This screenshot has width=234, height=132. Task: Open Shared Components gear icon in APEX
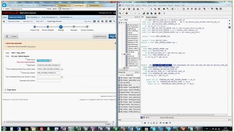pyautogui.click(x=102, y=21)
